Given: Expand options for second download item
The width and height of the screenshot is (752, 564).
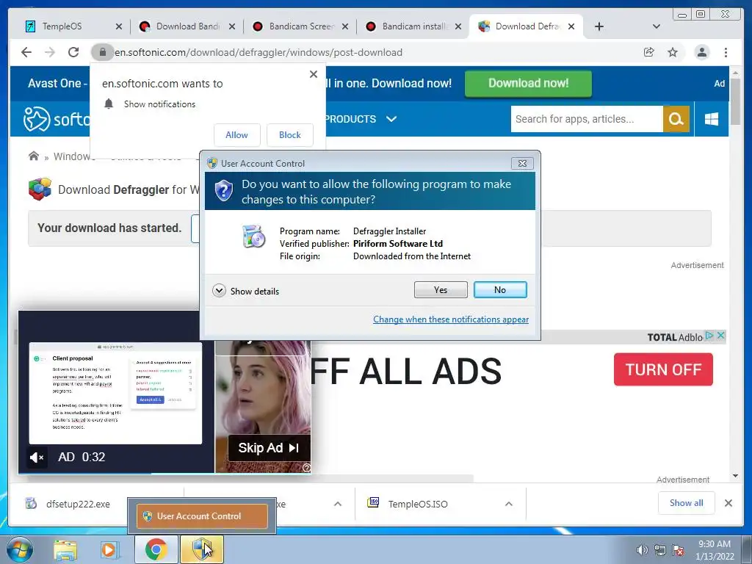Looking at the screenshot, I should click(x=338, y=504).
